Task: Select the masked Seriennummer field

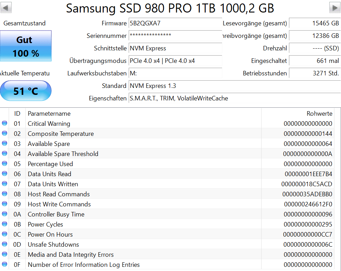Action: (x=175, y=35)
